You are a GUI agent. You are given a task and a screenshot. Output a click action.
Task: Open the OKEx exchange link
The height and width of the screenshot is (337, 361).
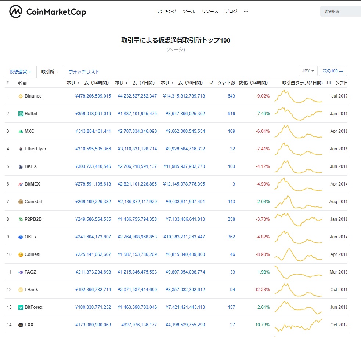click(x=30, y=237)
